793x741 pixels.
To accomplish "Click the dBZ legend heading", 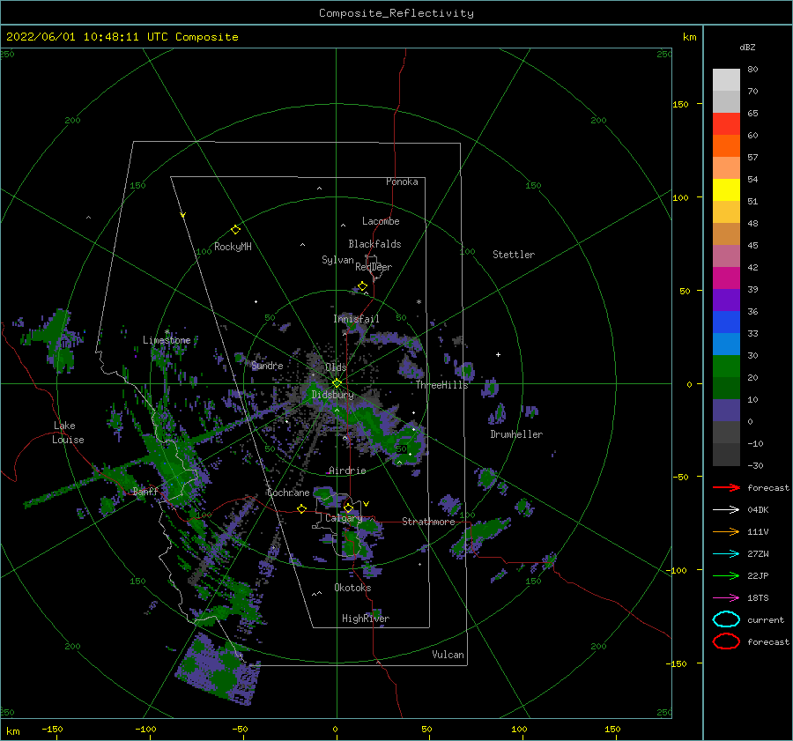I will [747, 47].
